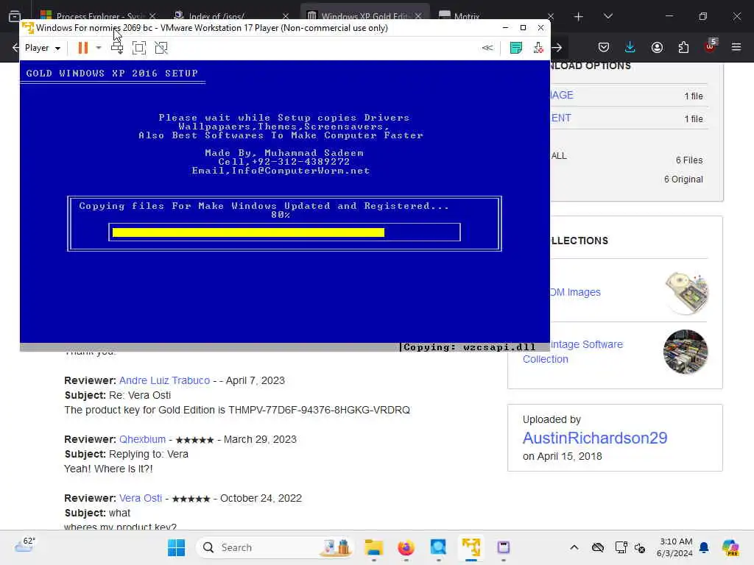Open the CD-ROM Images collection link
The height and width of the screenshot is (565, 754).
576,292
